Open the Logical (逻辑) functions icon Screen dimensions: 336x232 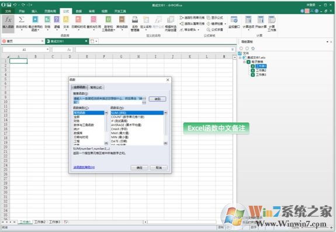point(57,20)
